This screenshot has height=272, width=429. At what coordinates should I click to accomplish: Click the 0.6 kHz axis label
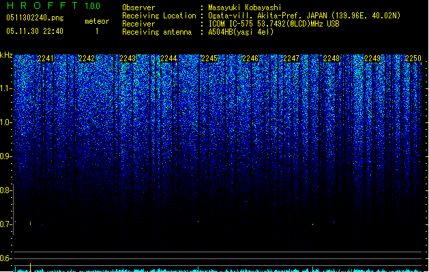5,258
